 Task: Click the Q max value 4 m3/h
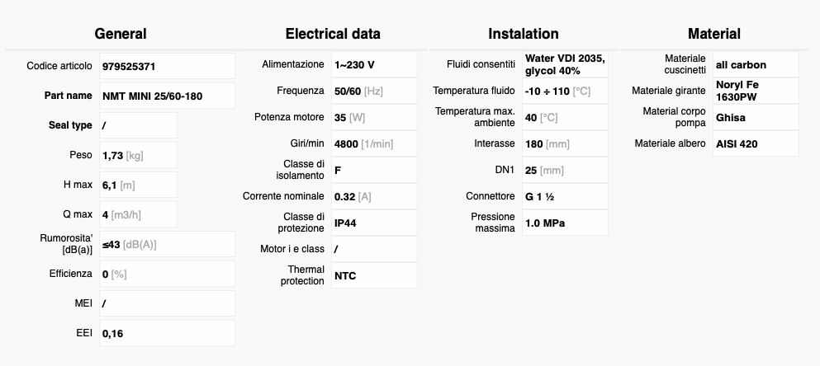click(138, 214)
